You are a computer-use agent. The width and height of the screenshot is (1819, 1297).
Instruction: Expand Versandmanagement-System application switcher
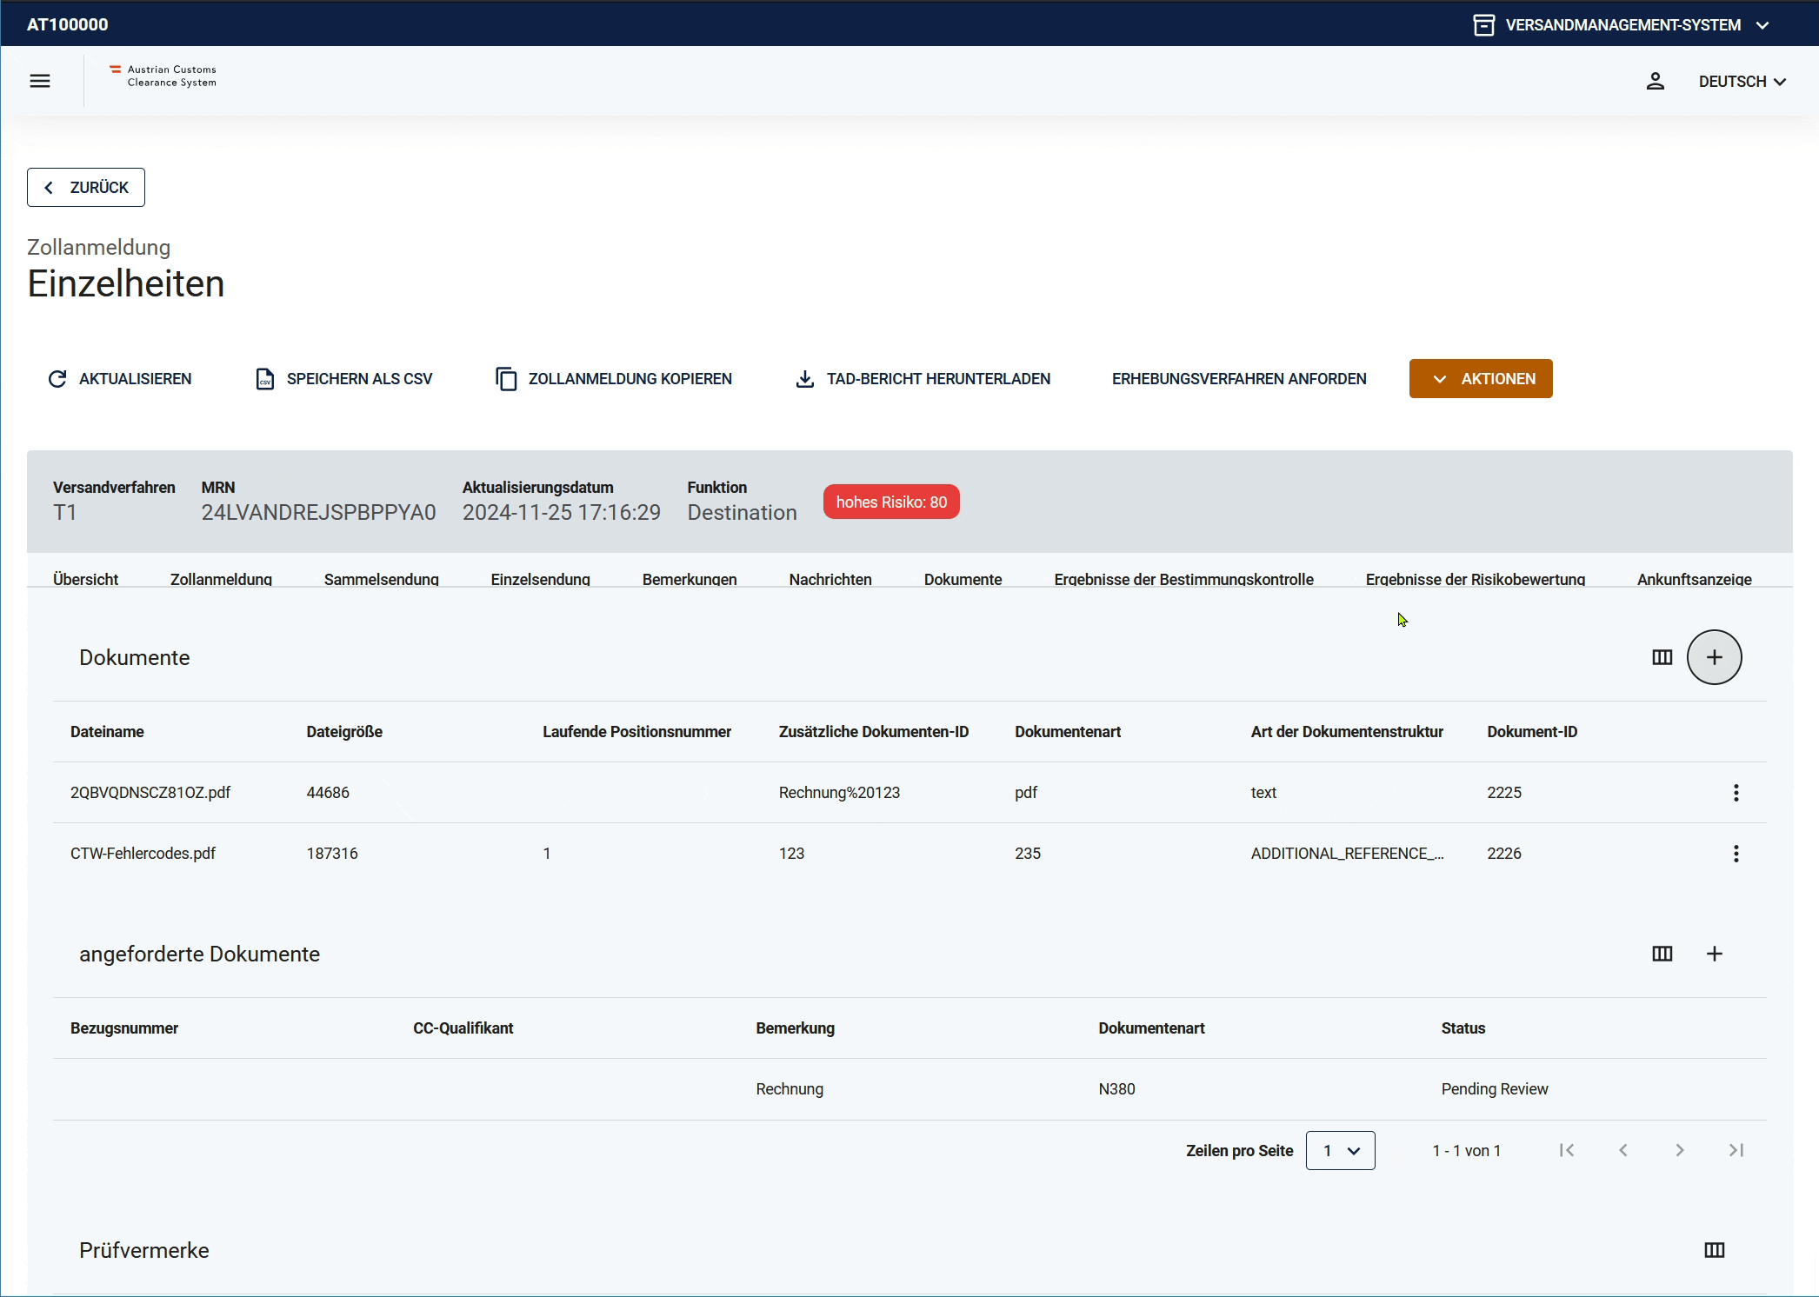1622,24
